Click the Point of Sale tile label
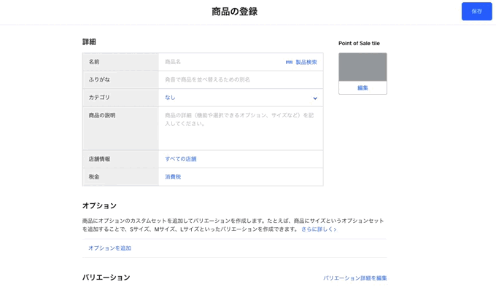496x287 pixels. [x=359, y=43]
